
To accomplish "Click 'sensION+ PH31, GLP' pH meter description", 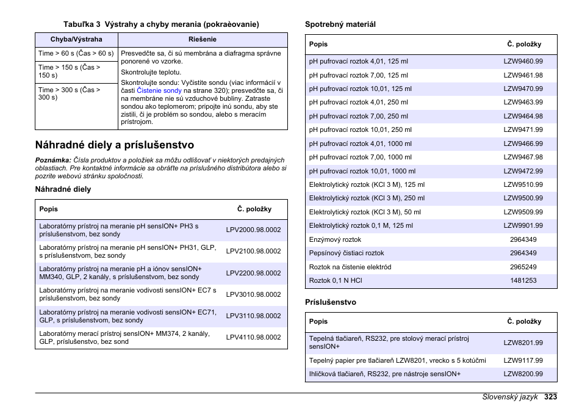I will (128, 252).
